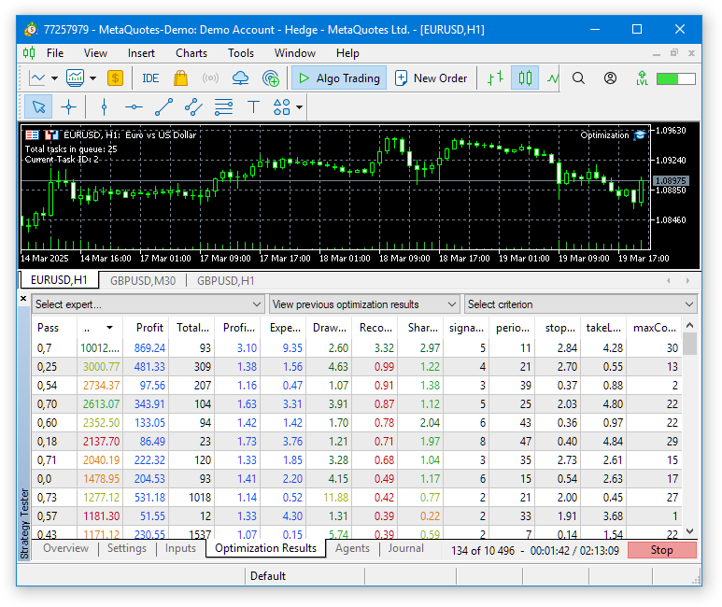Open the Select criterion dropdown
The height and width of the screenshot is (607, 722).
pos(580,304)
